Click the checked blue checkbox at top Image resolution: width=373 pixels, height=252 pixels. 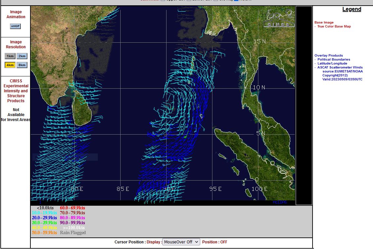[236, 1]
